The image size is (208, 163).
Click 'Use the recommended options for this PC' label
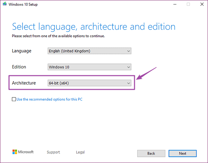pyautogui.click(x=49, y=99)
